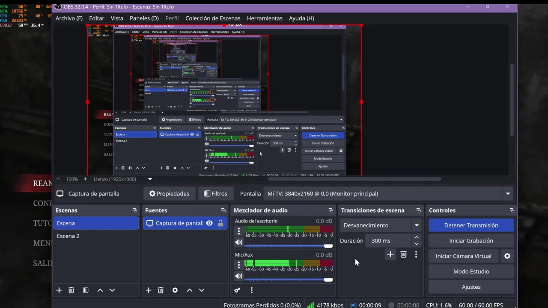Screen dimensions: 548x308
Task: Open source Propiedades button
Action: click(x=169, y=194)
